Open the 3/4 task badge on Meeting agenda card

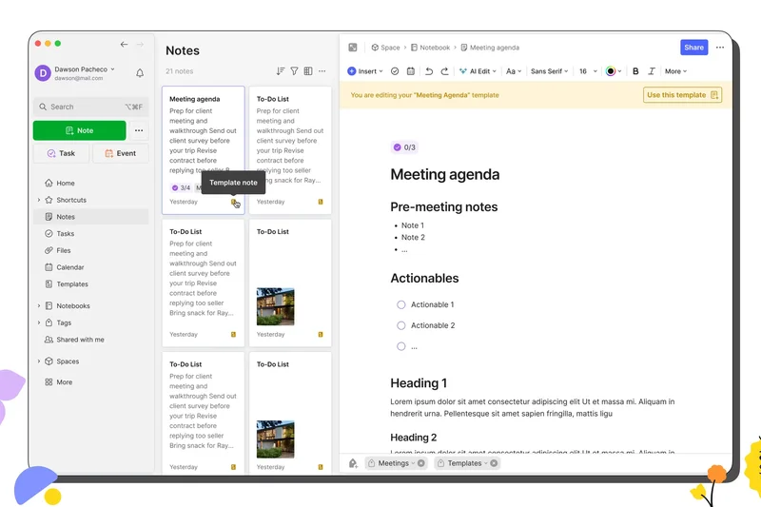(181, 187)
